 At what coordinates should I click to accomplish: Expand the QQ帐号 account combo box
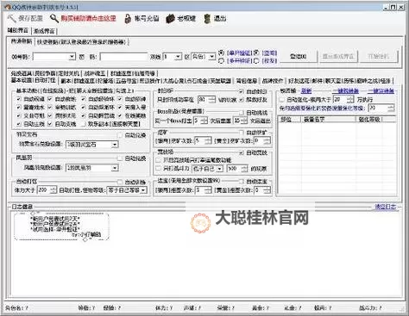[72, 57]
